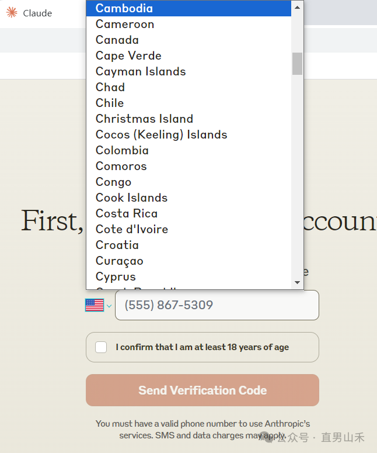Choose Chile in the dropdown list
This screenshot has width=377, height=453.
click(x=110, y=103)
